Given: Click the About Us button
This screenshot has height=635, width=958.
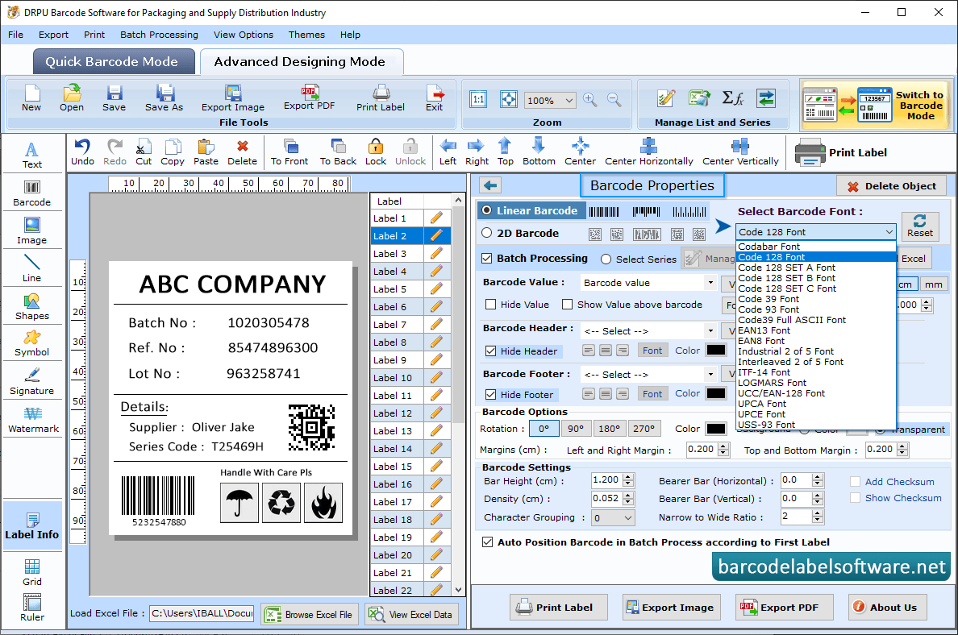Looking at the screenshot, I should [x=887, y=607].
